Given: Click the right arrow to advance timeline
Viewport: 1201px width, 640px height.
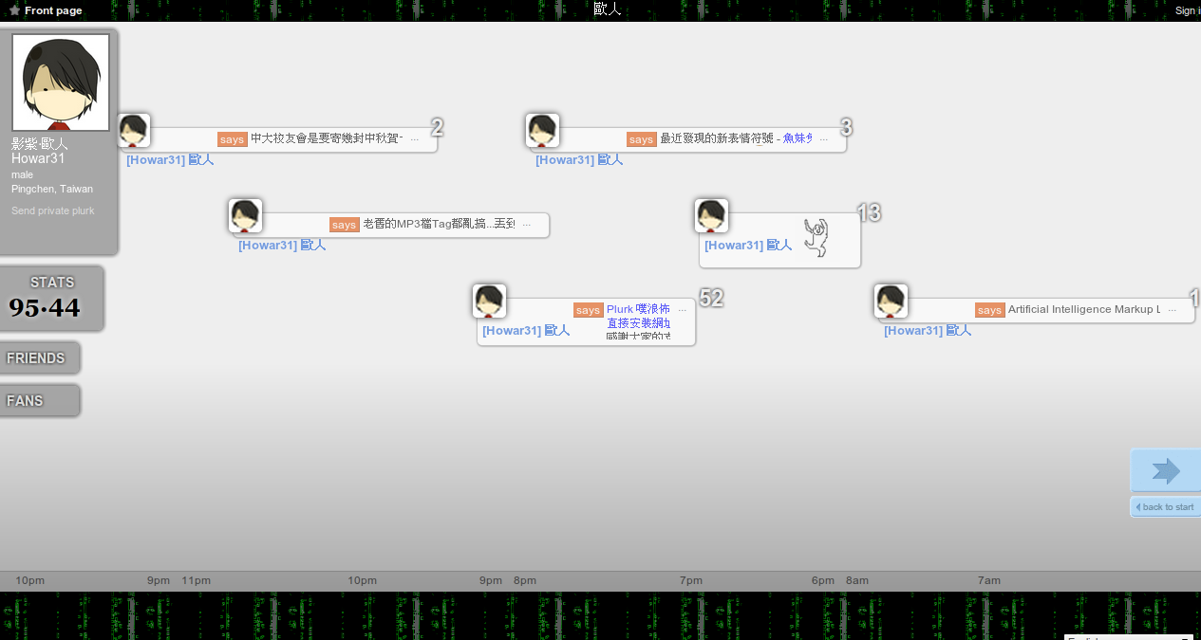Looking at the screenshot, I should click(1165, 471).
